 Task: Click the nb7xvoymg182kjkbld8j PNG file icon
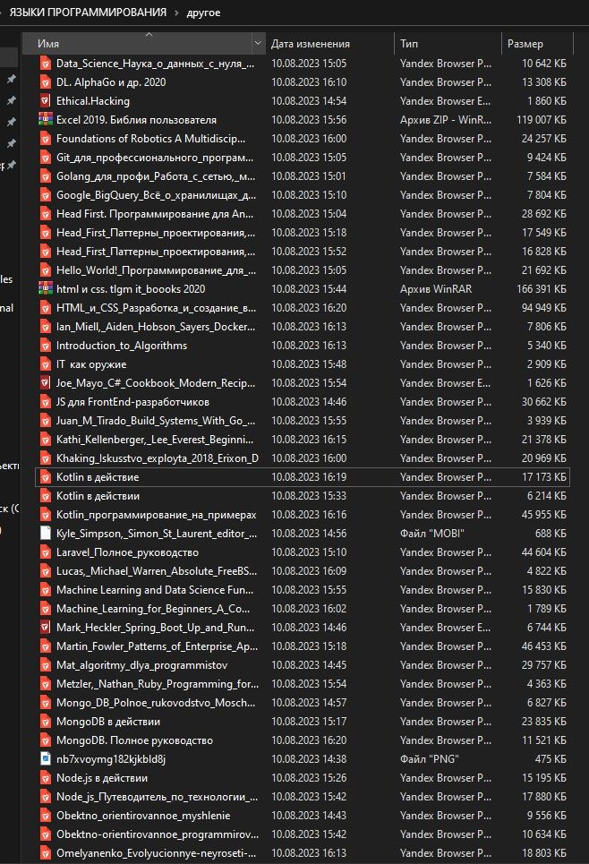(45, 758)
